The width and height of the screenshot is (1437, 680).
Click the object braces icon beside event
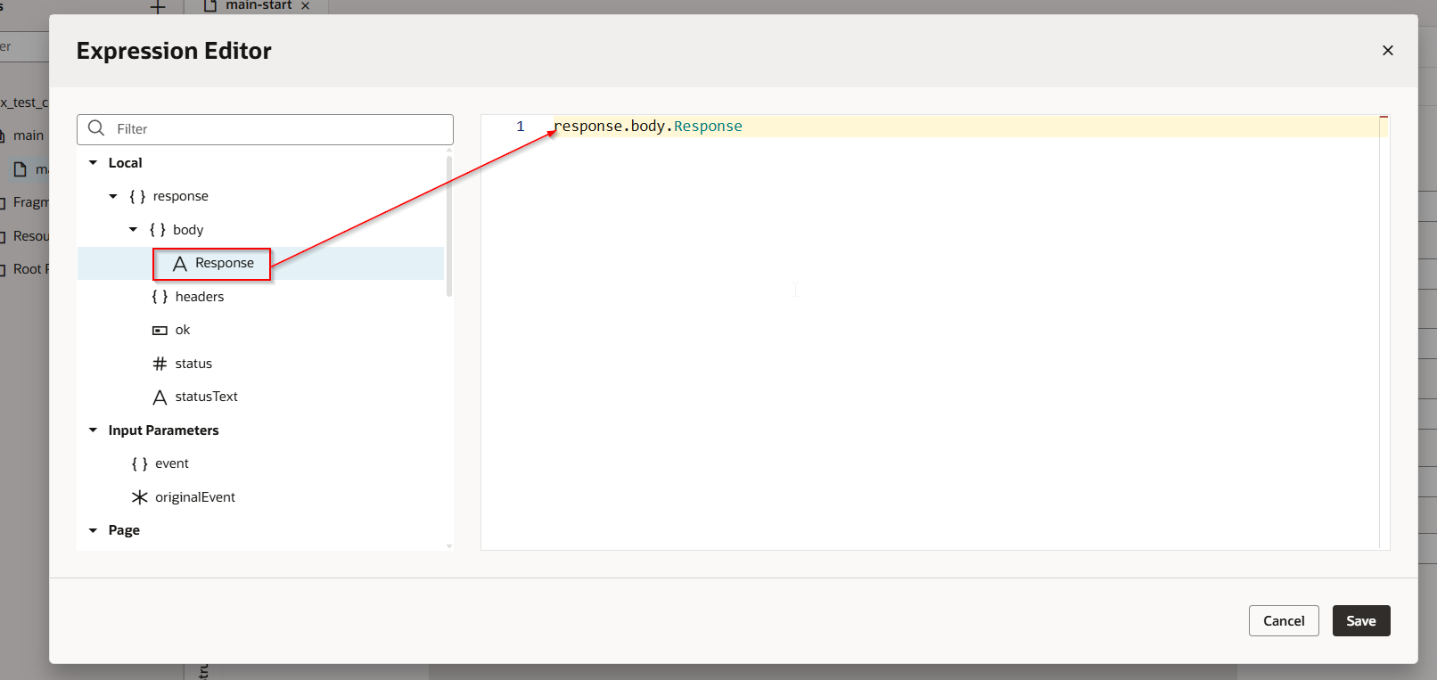(139, 464)
